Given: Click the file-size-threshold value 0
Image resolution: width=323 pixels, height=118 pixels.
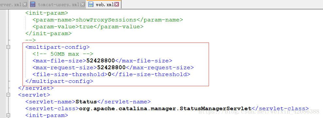Looking at the screenshot, I should point(110,74).
